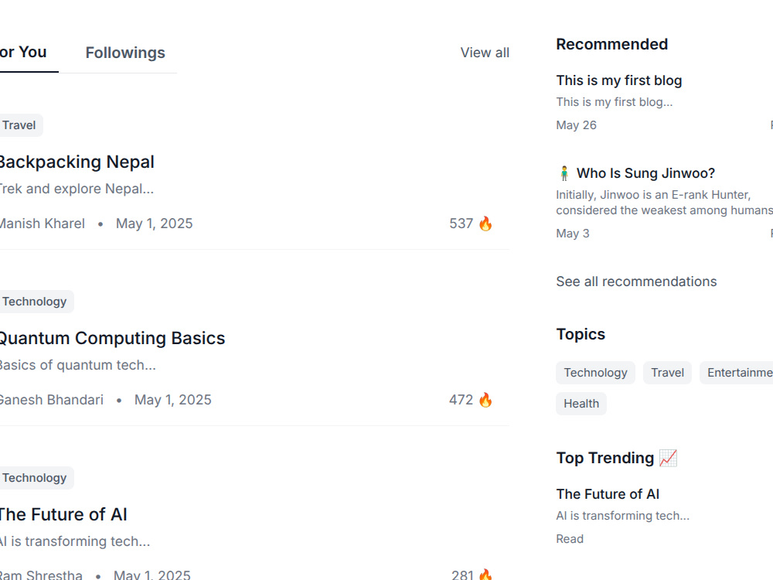Open See all recommendations link
This screenshot has width=773, height=580.
[x=636, y=281]
